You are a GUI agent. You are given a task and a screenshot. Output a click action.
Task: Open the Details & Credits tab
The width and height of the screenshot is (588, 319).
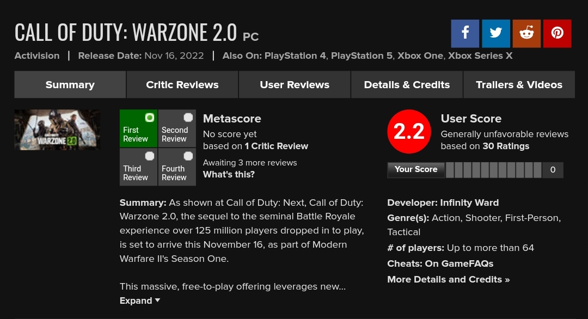point(407,85)
